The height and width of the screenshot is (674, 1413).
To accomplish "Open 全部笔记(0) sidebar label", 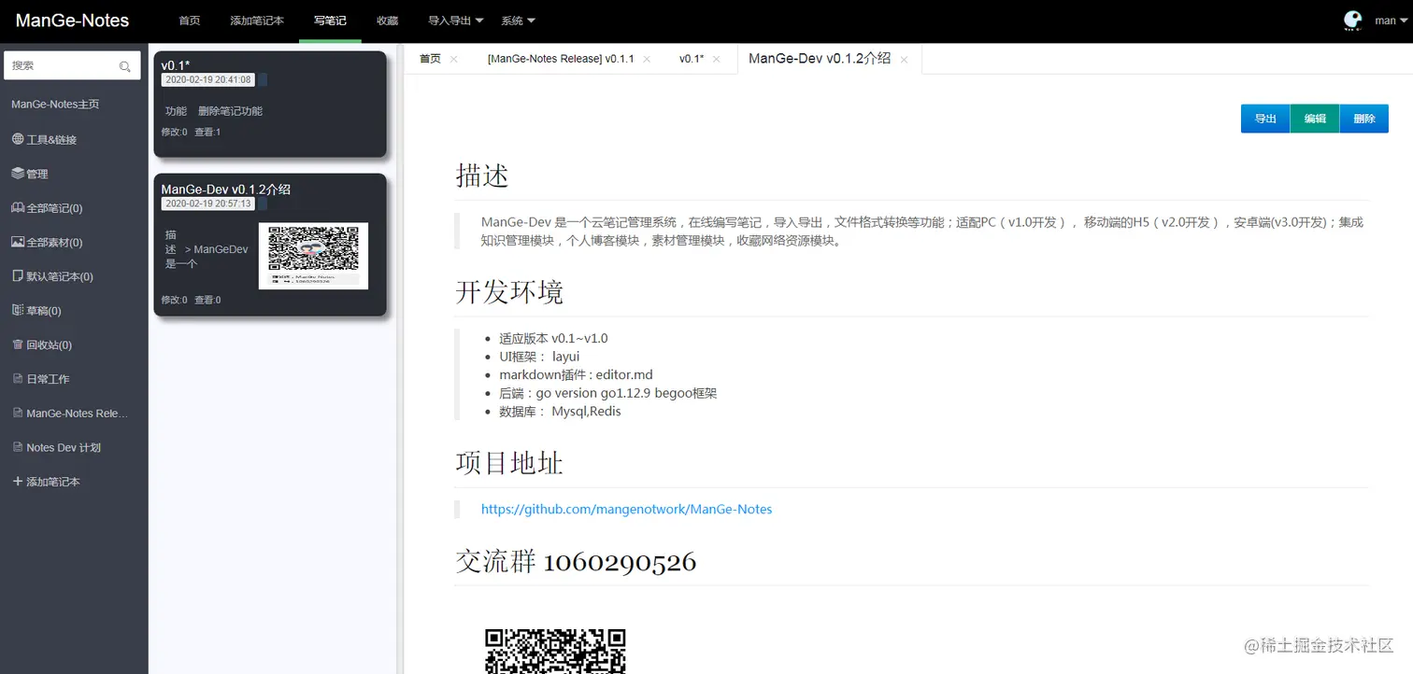I will click(54, 208).
